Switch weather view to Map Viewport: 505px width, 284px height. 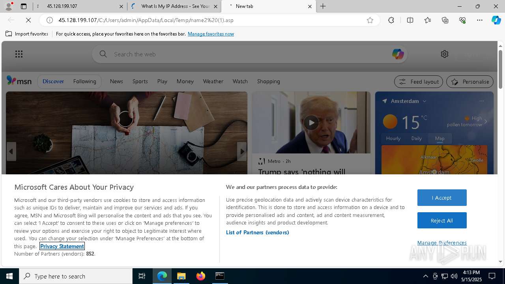[x=440, y=138]
